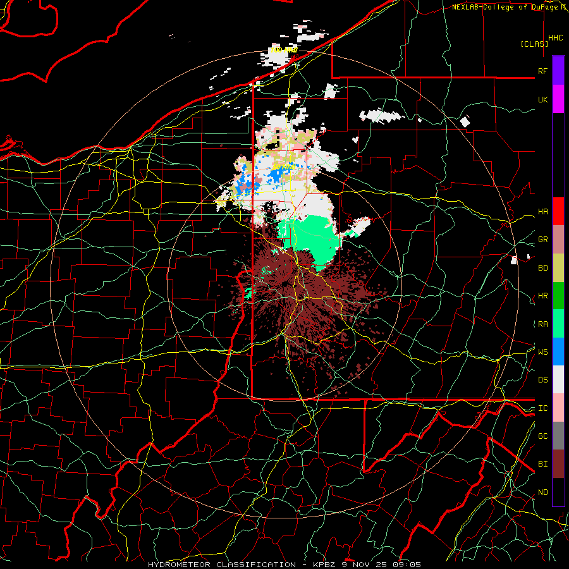Click the 'GC' legend label
569x569 pixels.
542,436
